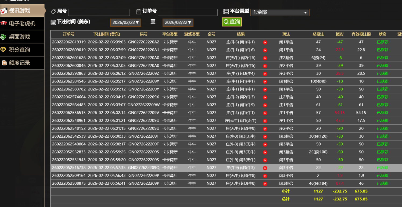This screenshot has width=402, height=207.
Task: Click replay icon in row 260222062609019
Action: (265, 50)
